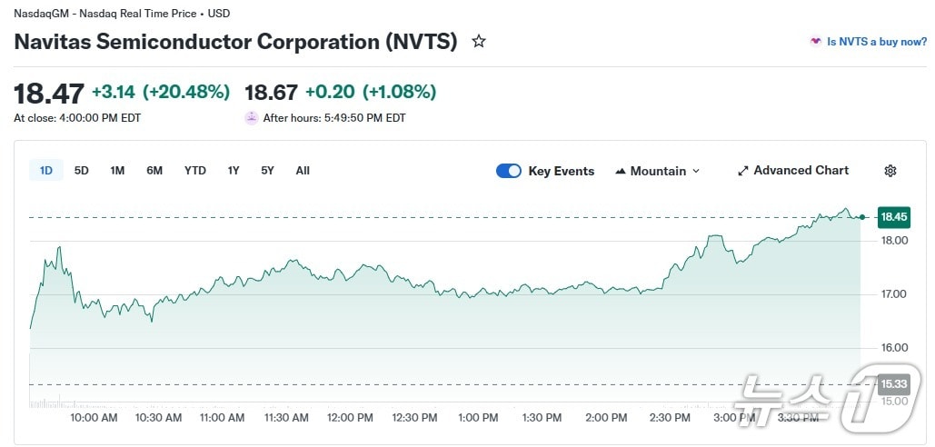Open chart settings gear icon

890,171
